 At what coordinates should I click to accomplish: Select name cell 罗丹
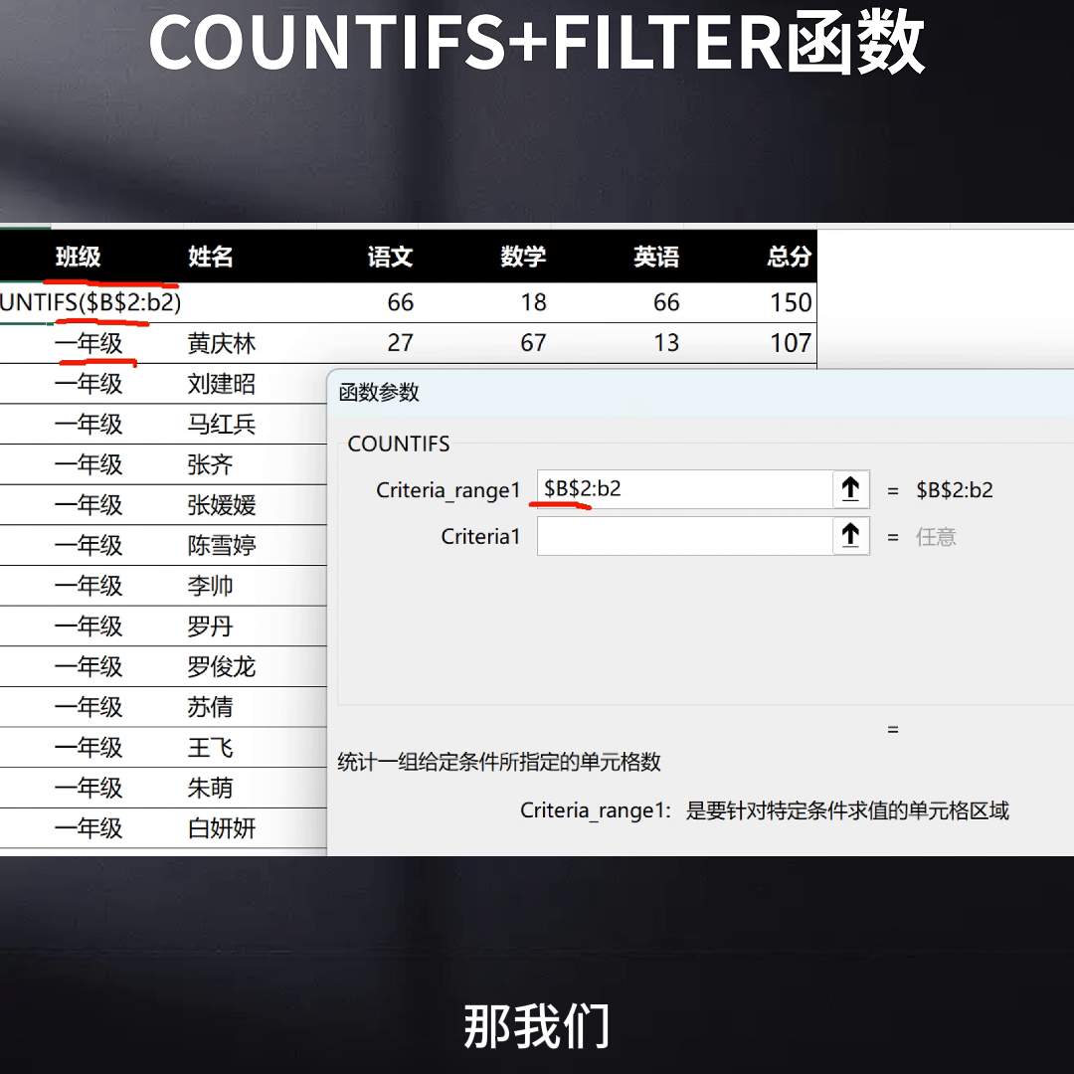pyautogui.click(x=210, y=626)
